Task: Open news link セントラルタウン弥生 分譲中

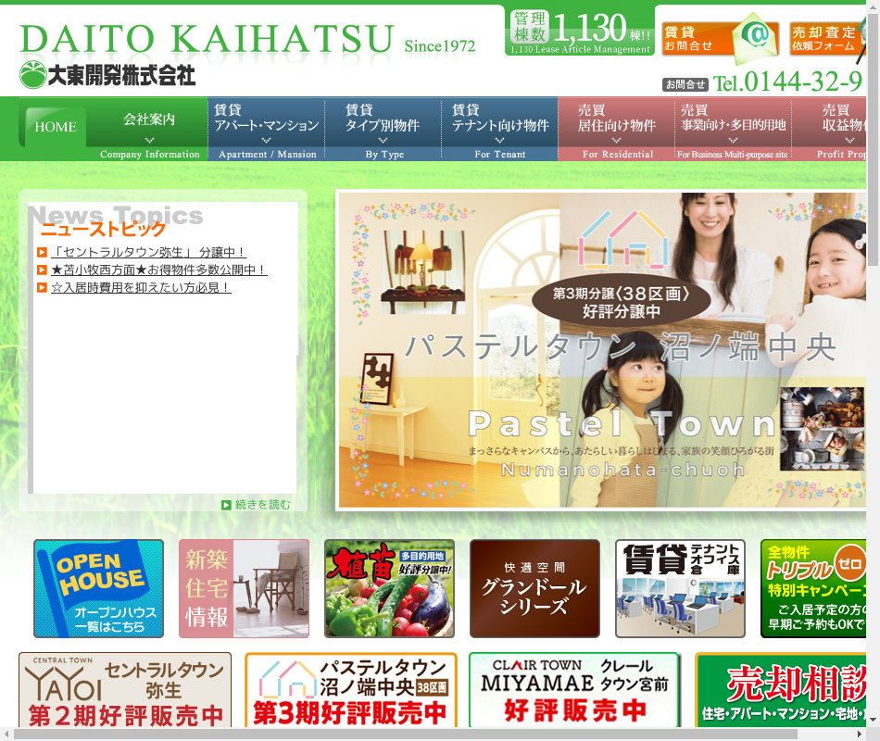Action: [149, 252]
